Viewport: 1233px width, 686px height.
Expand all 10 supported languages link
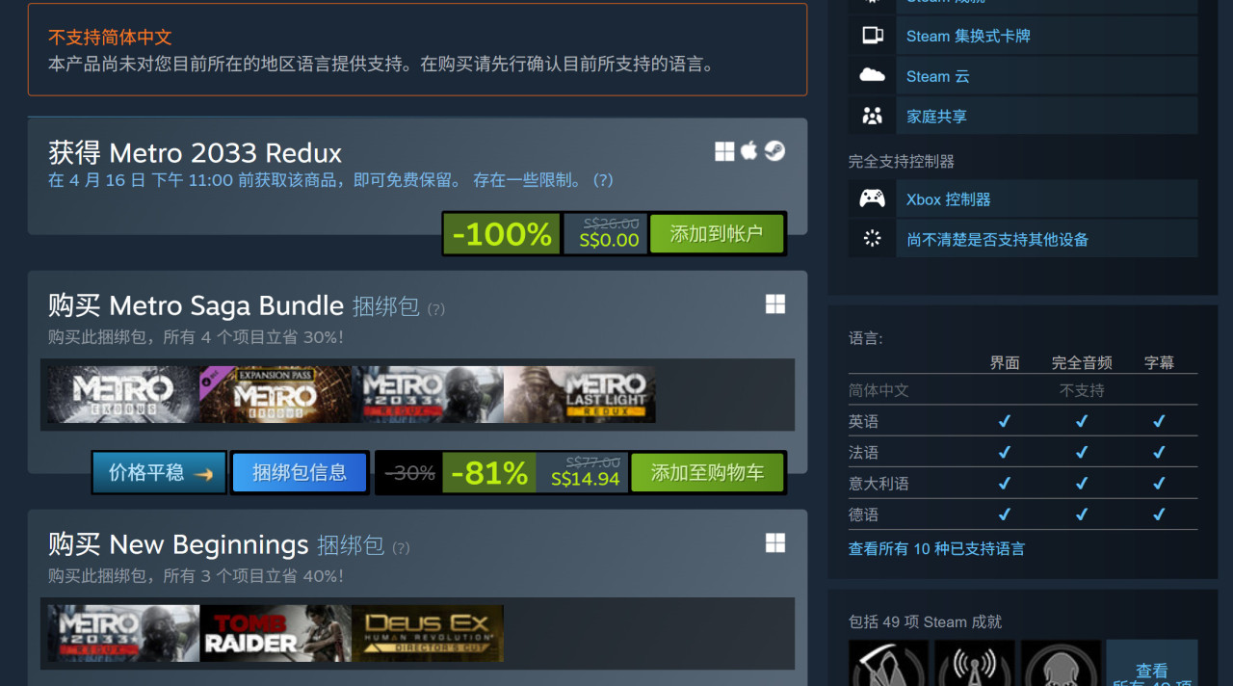(936, 548)
